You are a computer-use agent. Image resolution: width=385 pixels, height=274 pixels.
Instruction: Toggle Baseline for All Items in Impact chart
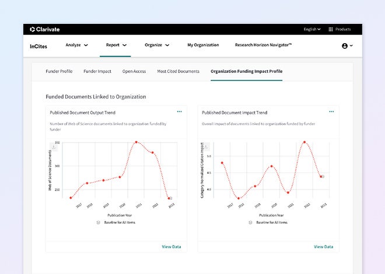251,223
